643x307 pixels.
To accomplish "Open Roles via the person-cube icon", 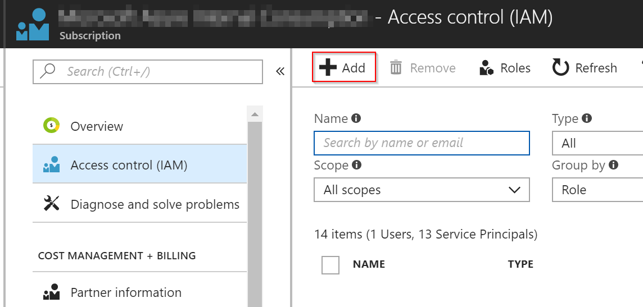I will click(x=486, y=68).
